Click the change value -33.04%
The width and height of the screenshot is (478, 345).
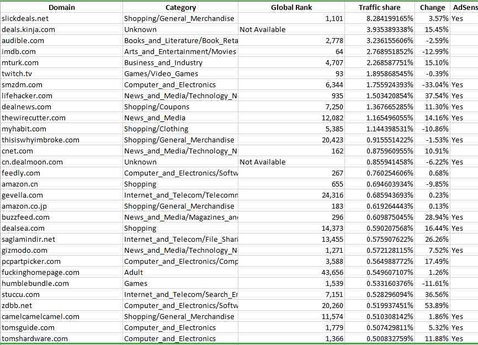(432, 84)
